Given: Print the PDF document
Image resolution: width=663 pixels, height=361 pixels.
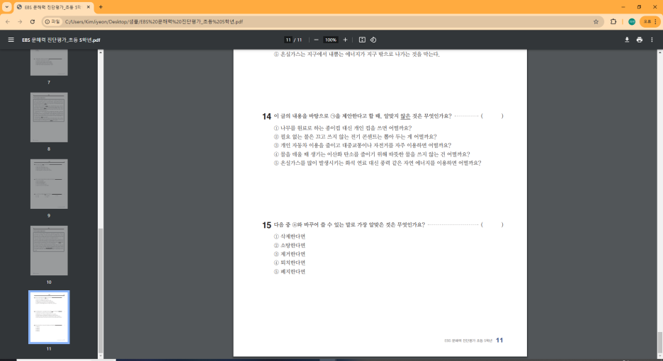Looking at the screenshot, I should pyautogui.click(x=640, y=40).
